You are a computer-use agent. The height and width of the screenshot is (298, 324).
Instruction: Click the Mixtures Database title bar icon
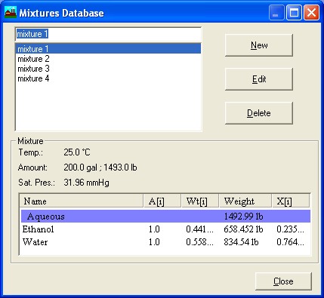click(x=11, y=13)
